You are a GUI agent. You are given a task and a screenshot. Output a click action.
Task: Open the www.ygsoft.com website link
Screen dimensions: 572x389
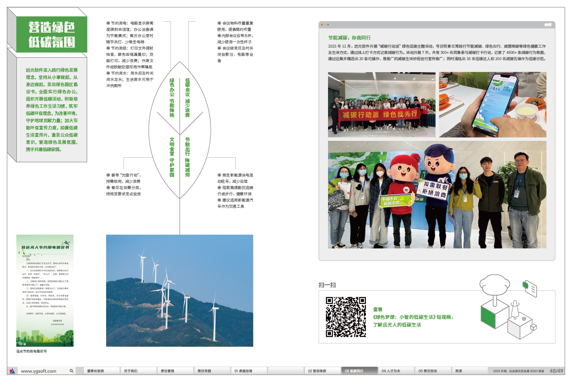click(38, 371)
